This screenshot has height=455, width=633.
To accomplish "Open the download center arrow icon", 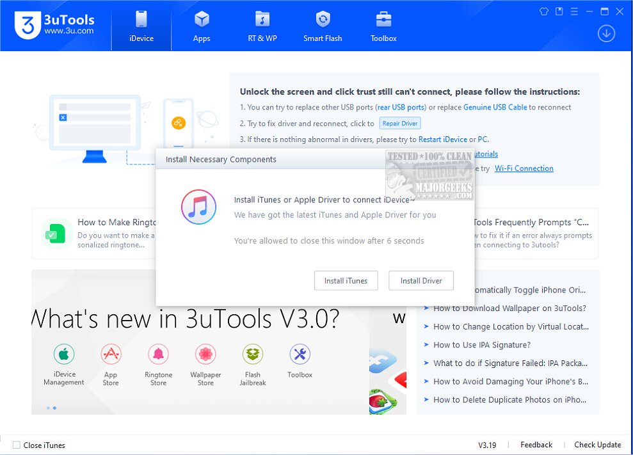I will [606, 33].
